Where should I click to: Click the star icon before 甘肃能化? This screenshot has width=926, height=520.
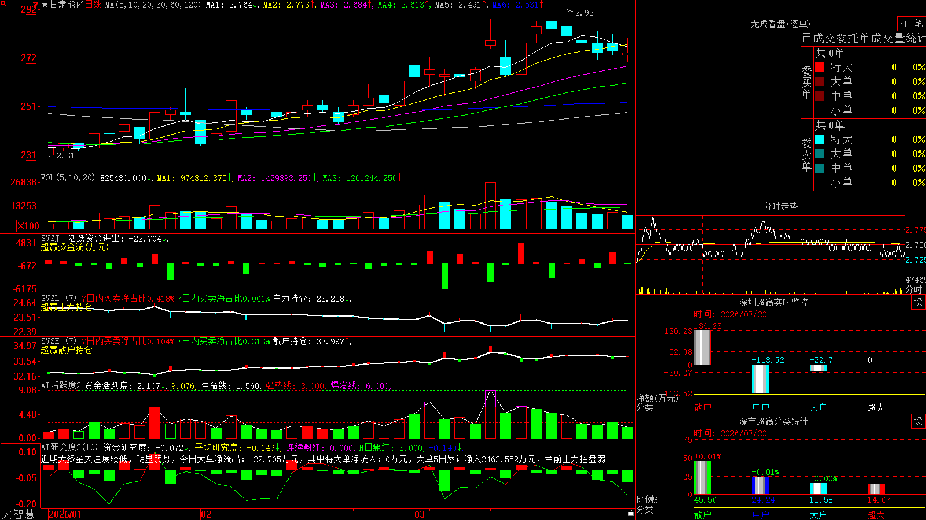click(x=45, y=5)
